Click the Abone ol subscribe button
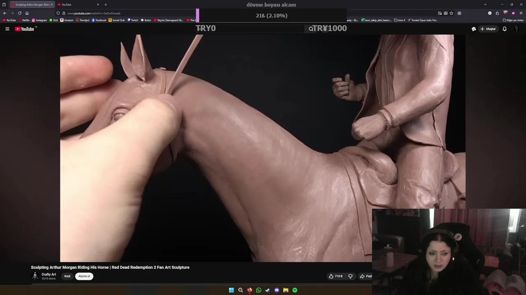The width and height of the screenshot is (526, 295). [84, 276]
